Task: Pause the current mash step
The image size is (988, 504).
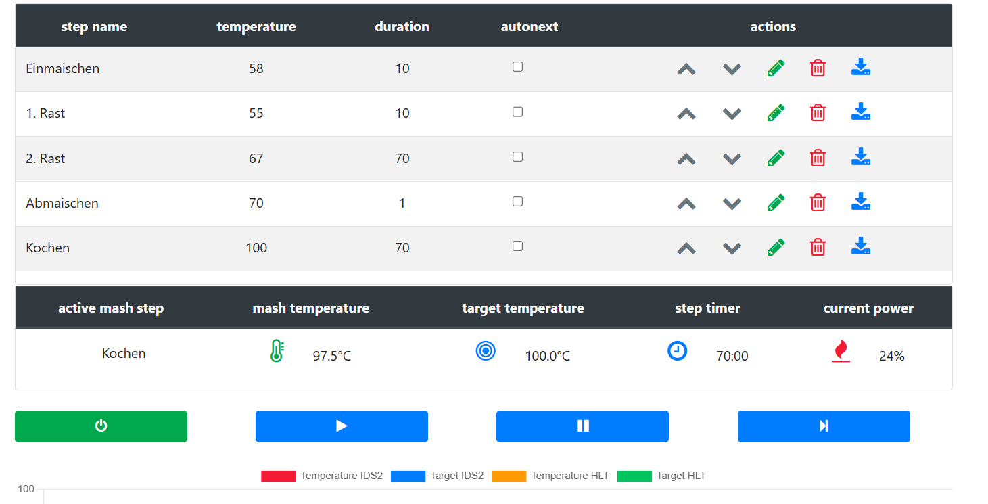Action: 582,426
